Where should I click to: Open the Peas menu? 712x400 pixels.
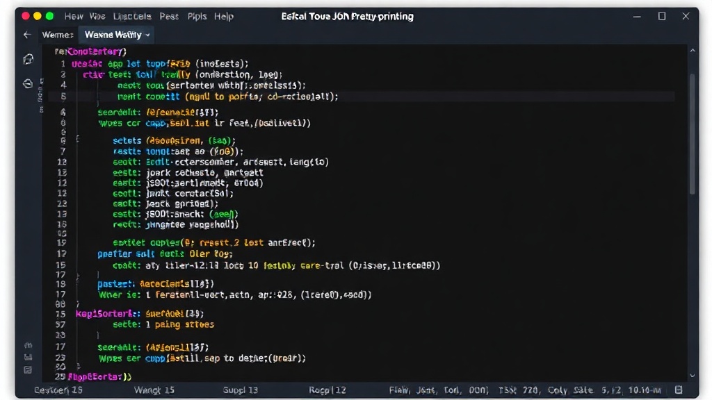click(169, 17)
